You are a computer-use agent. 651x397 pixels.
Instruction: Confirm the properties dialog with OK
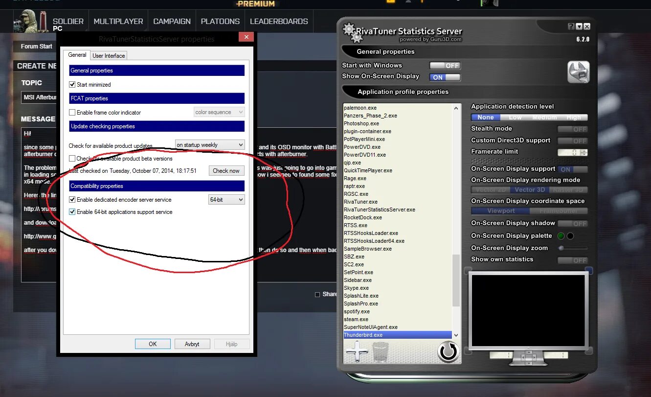pyautogui.click(x=153, y=344)
